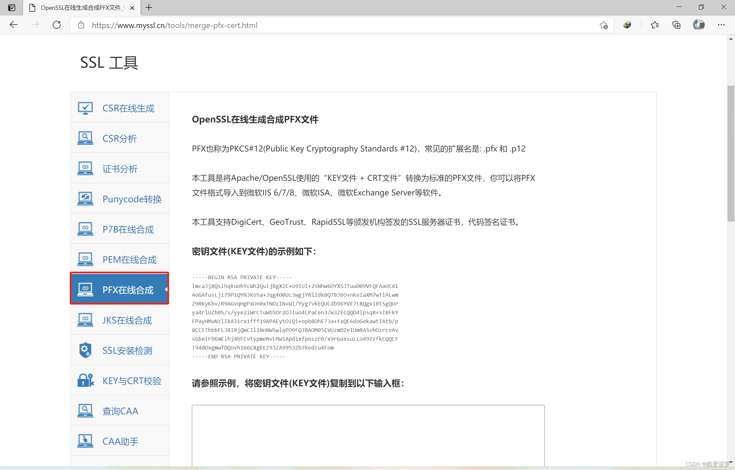Image resolution: width=735 pixels, height=470 pixels.
Task: Open the CSR在线生成 tool
Action: 128,108
